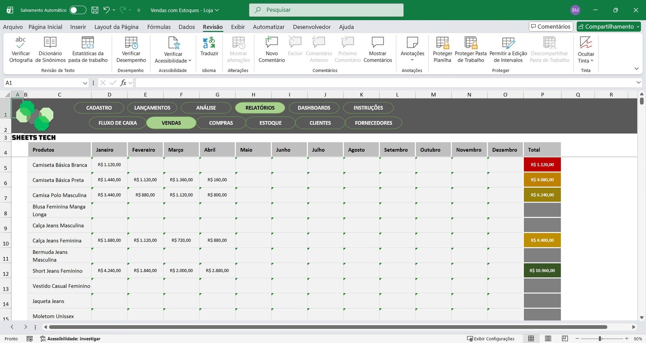Click the ESTOQUE navigation button

tap(271, 123)
